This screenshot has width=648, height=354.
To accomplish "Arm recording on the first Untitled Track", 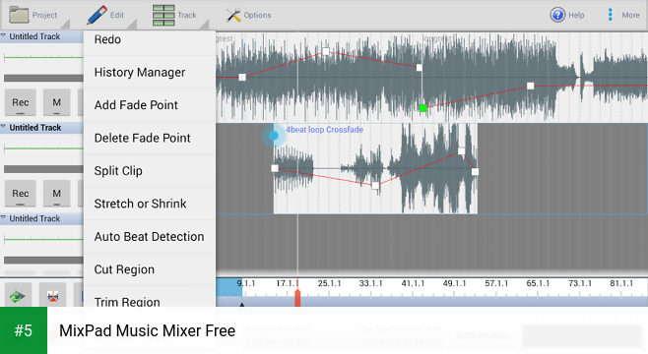I will pos(21,102).
